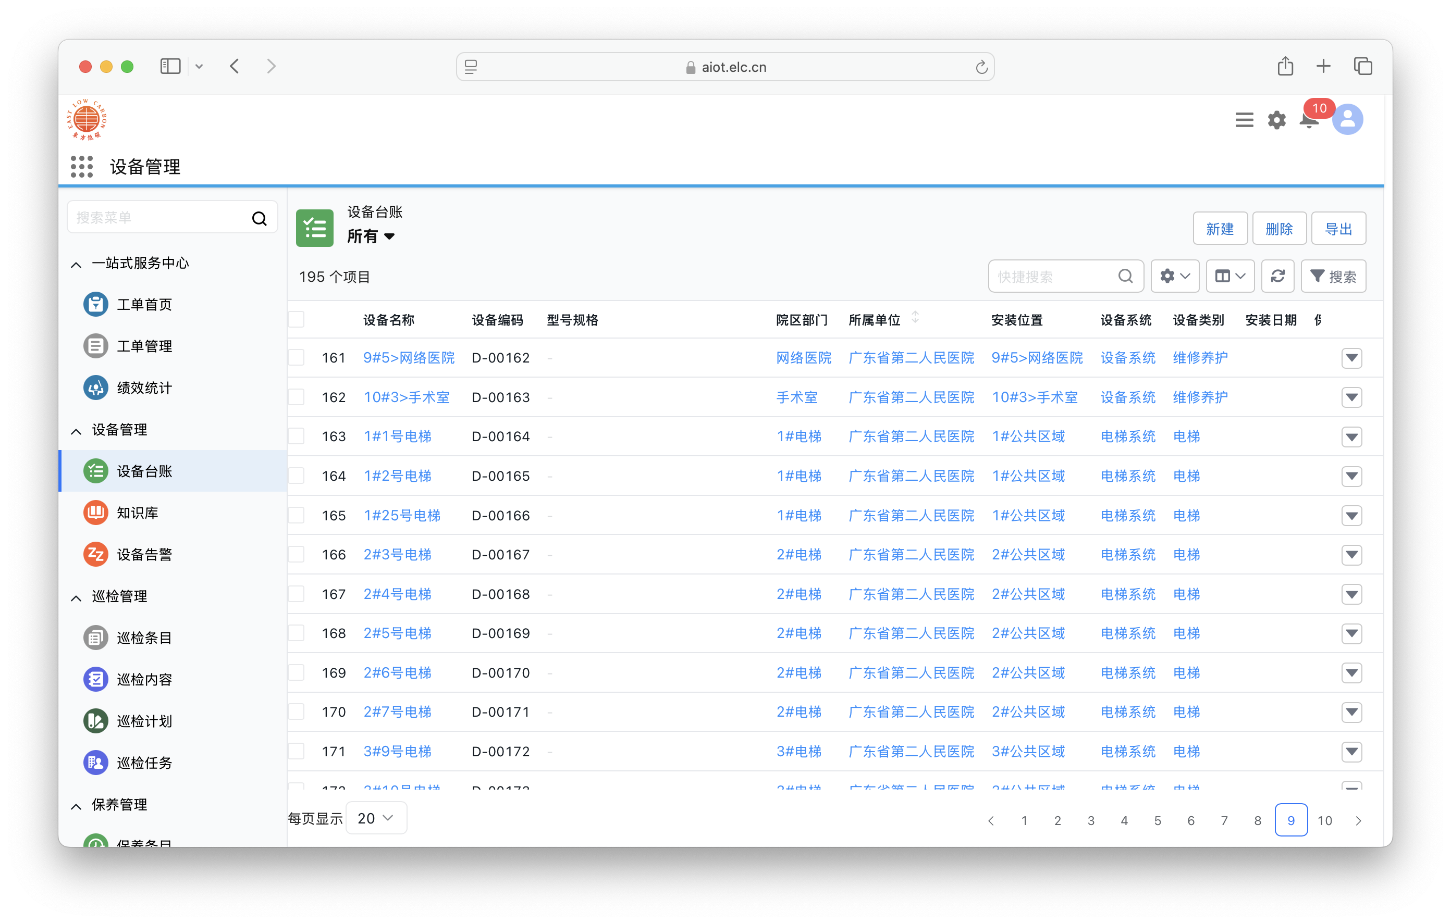Click the sidebar menu search magnifier
Screen dimensions: 1451x924
pyautogui.click(x=259, y=218)
